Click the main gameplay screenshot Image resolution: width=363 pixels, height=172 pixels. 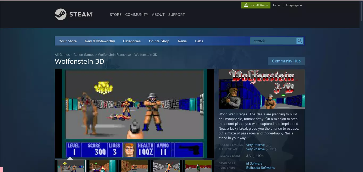135,114
